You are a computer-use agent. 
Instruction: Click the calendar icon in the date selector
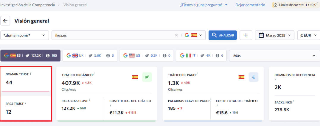261,35
